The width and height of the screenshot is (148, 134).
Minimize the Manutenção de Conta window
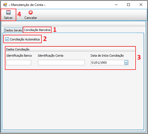(116, 5)
